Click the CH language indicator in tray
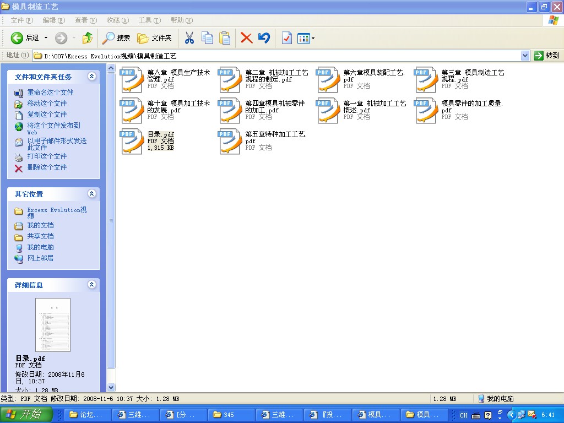 (x=463, y=415)
